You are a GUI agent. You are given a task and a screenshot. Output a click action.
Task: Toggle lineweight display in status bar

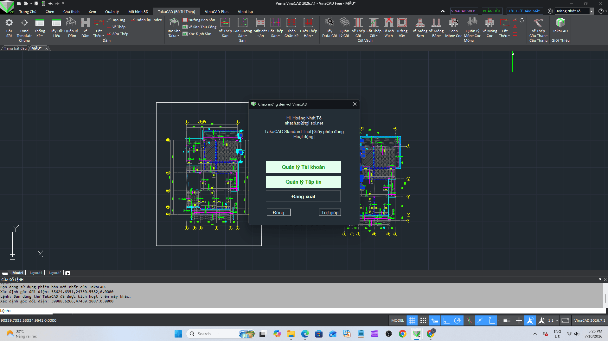coord(507,320)
